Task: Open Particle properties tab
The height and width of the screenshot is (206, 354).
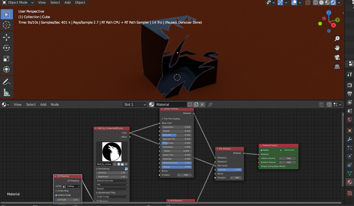Action: (x=350, y=148)
